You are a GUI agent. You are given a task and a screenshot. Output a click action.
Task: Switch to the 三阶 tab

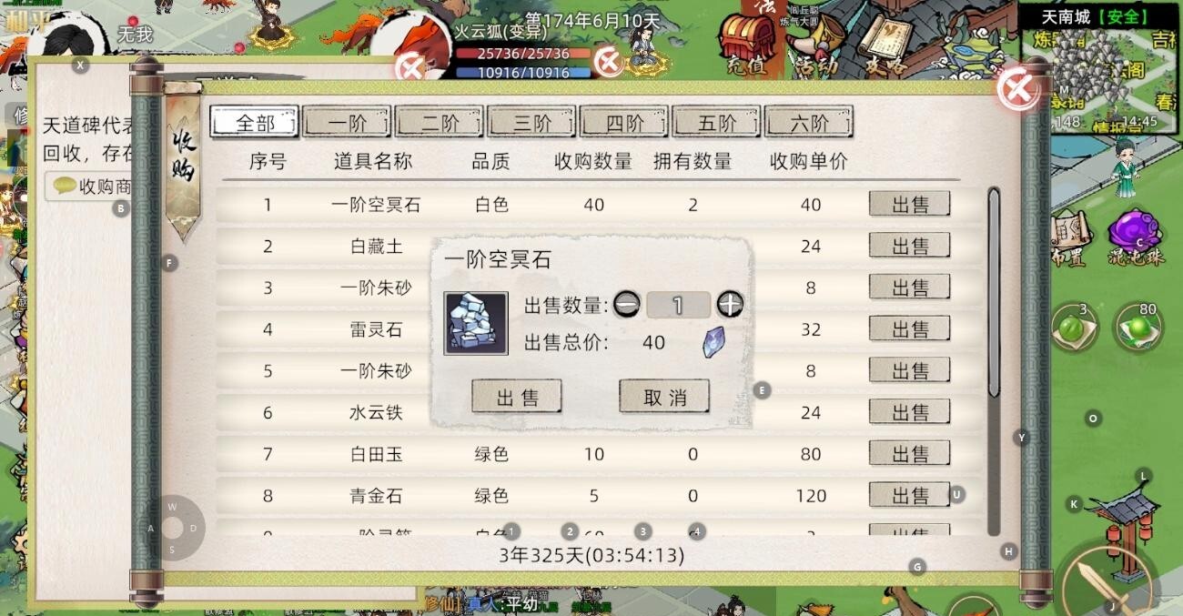[x=532, y=122]
